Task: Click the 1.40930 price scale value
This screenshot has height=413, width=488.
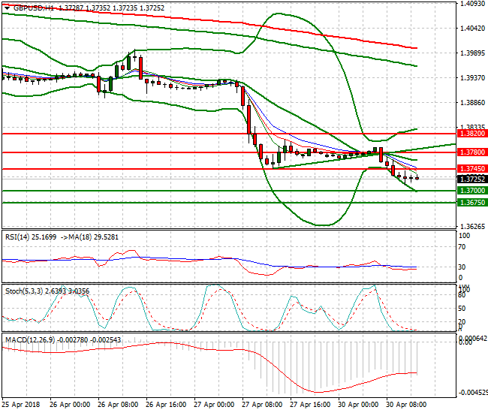Action: click(x=472, y=4)
